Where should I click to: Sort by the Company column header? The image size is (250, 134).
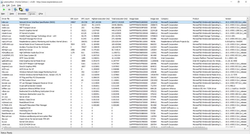(176, 19)
